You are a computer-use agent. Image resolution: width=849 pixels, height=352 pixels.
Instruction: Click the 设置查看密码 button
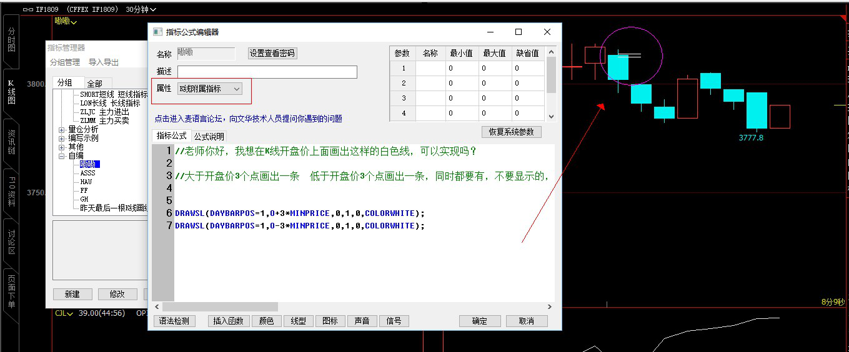coord(272,54)
